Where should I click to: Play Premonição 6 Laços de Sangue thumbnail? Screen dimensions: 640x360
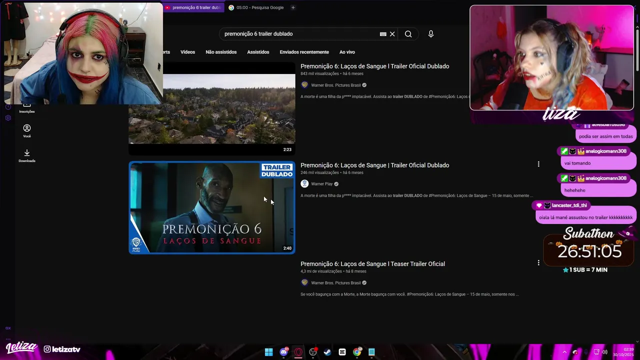(x=212, y=207)
